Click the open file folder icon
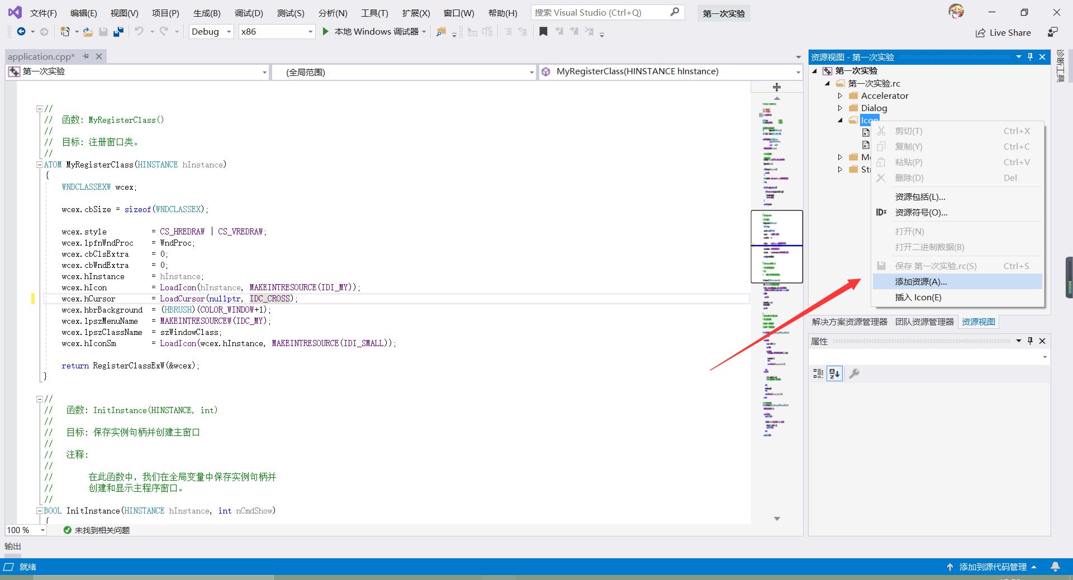Screen dimensions: 1073x580 click(88, 32)
